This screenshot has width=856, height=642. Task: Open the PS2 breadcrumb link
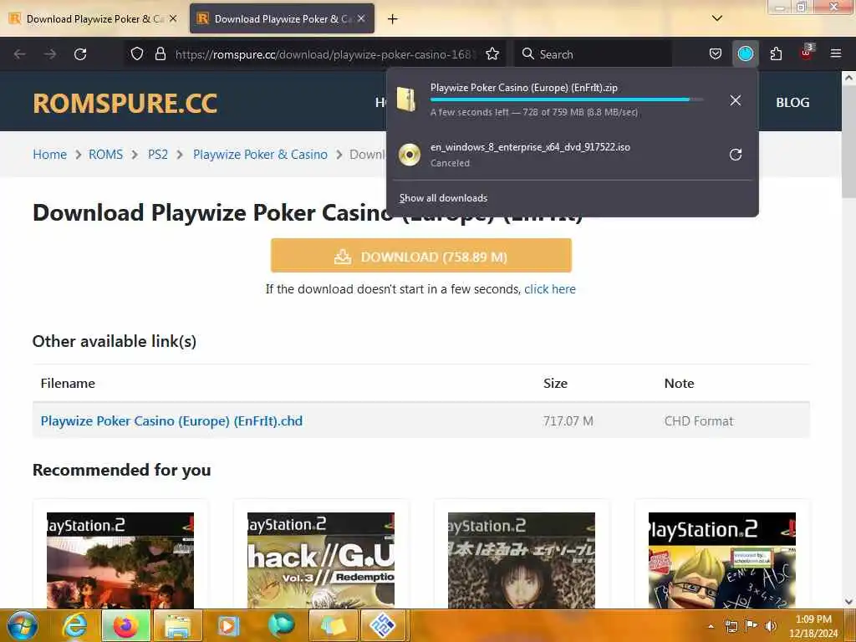(158, 155)
